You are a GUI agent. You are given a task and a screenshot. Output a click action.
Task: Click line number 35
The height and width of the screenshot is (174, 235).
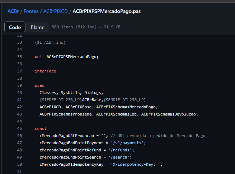[19, 57]
